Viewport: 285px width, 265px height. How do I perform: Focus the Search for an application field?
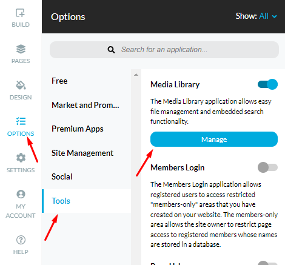point(164,50)
